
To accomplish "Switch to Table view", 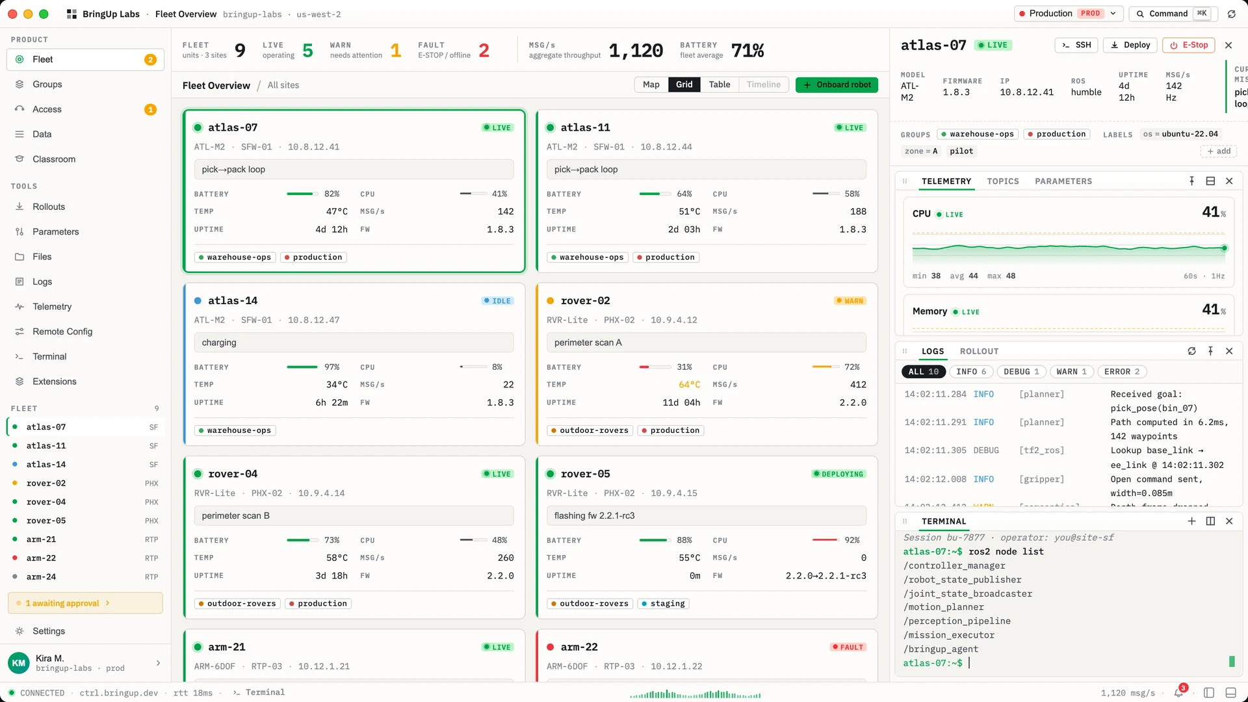I will pyautogui.click(x=719, y=84).
